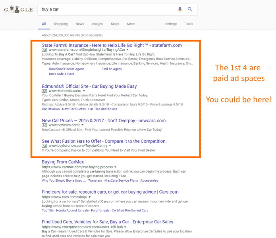Click the Ad badge beside statefarm.com URL
276x238 pixels.
click(x=44, y=50)
